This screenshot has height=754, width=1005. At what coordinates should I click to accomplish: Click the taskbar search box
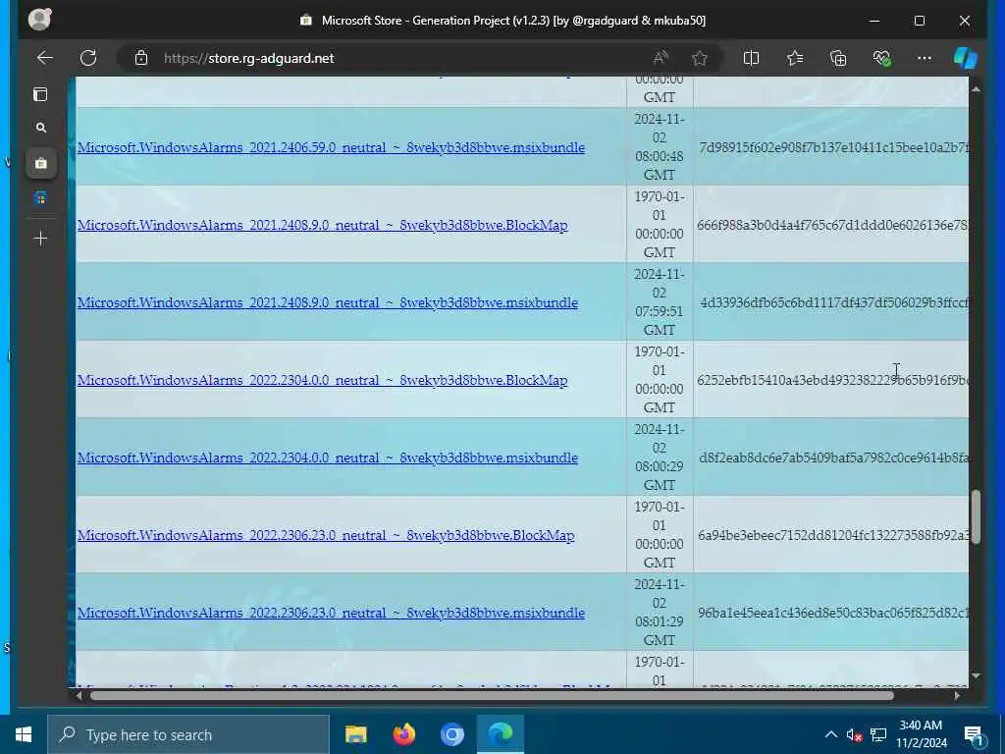[188, 734]
